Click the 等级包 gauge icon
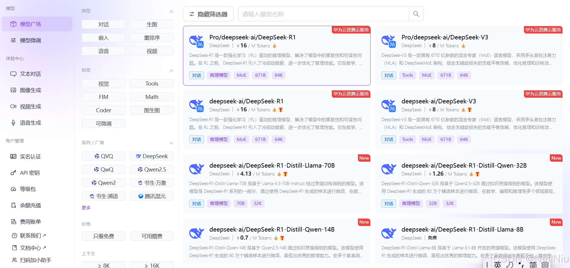Image resolution: width=570 pixels, height=268 pixels. (x=13, y=189)
